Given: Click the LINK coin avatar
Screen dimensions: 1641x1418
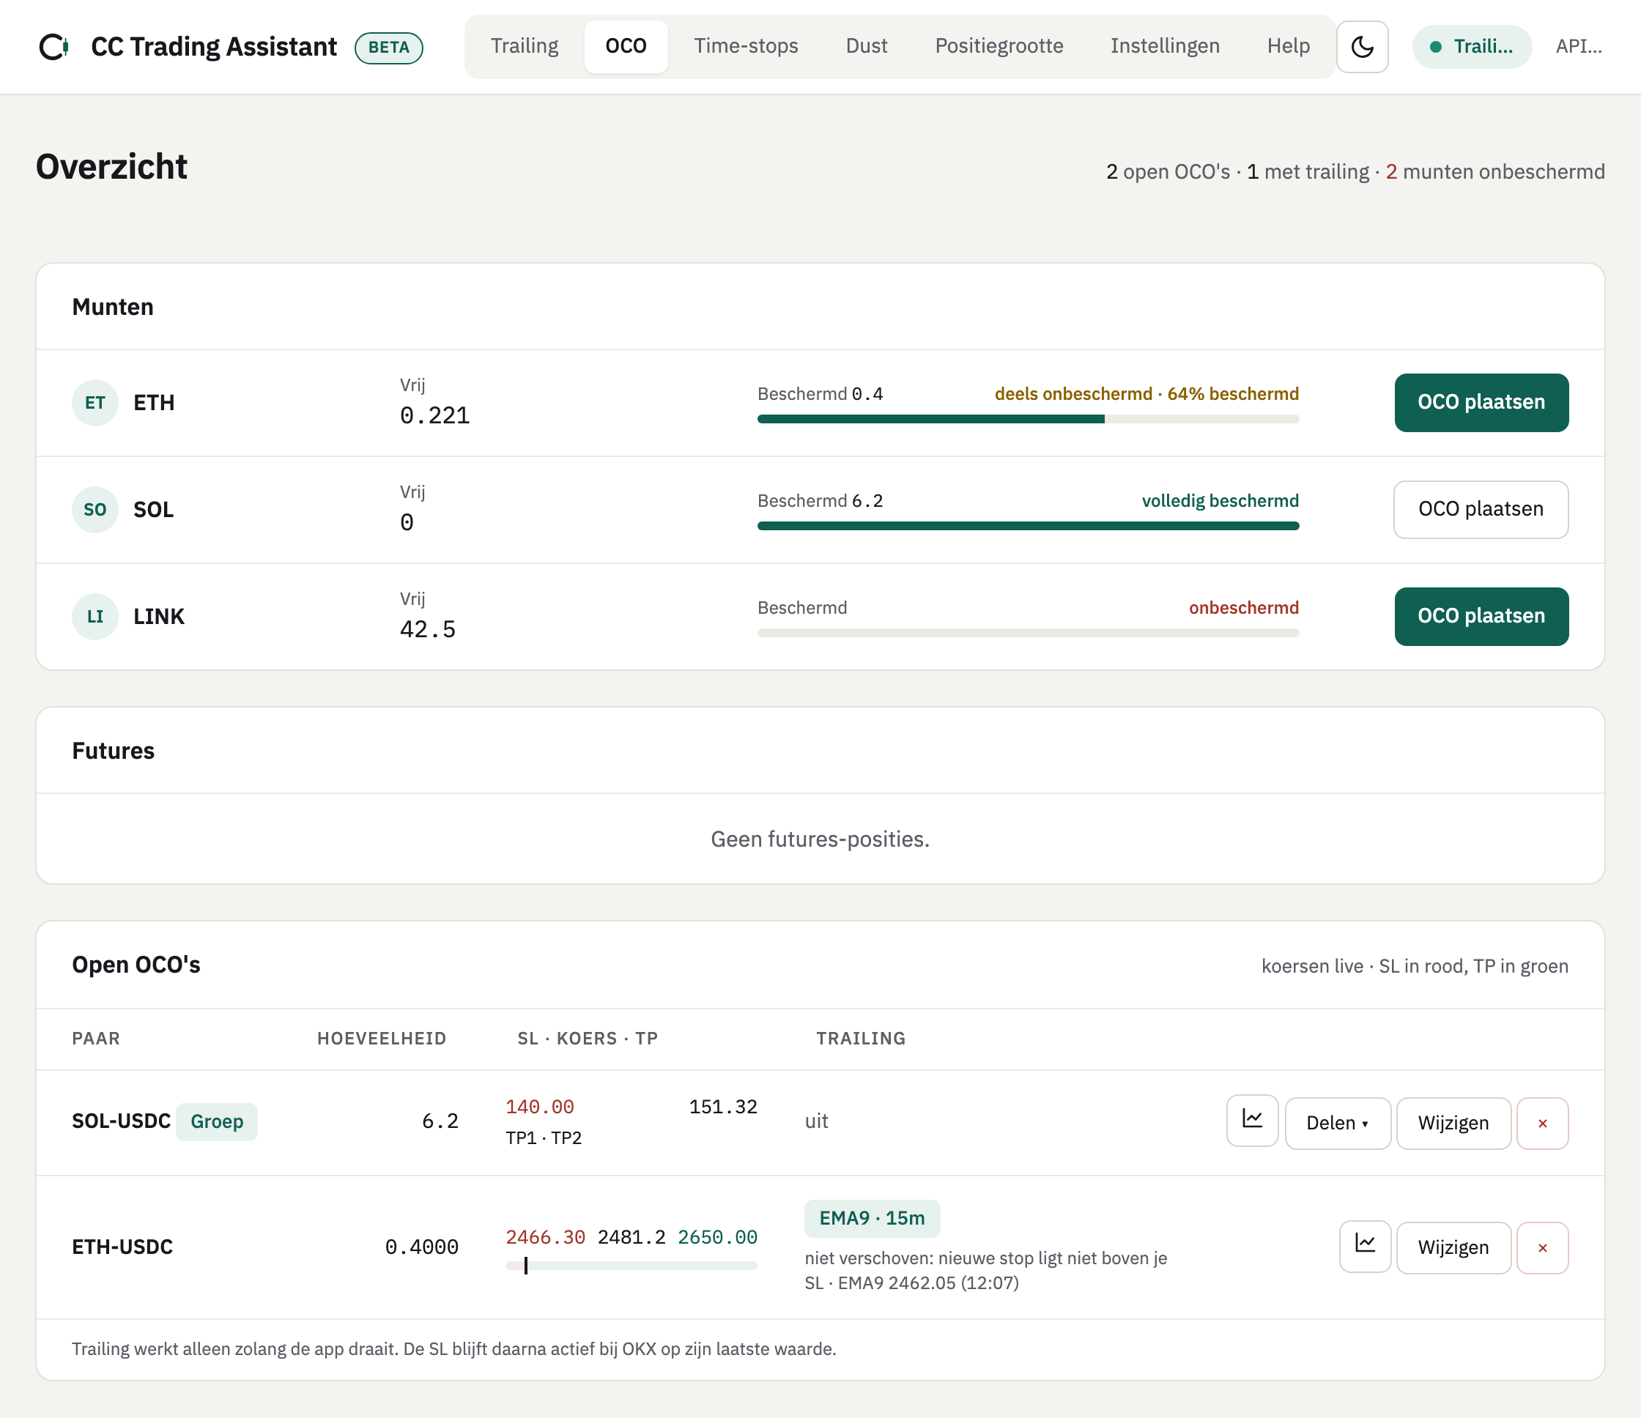Looking at the screenshot, I should pyautogui.click(x=95, y=617).
